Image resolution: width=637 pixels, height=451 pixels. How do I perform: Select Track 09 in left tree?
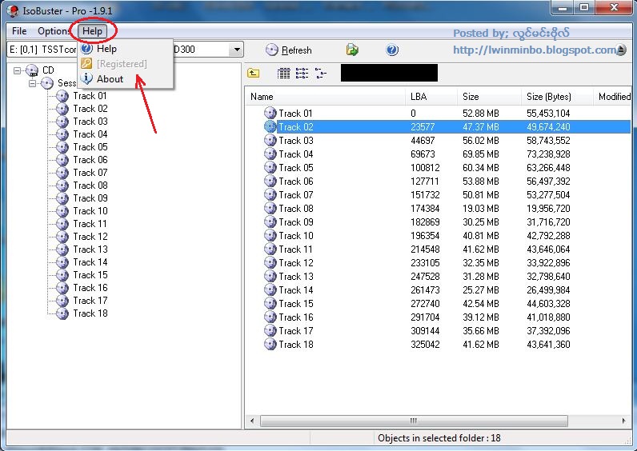coord(90,198)
